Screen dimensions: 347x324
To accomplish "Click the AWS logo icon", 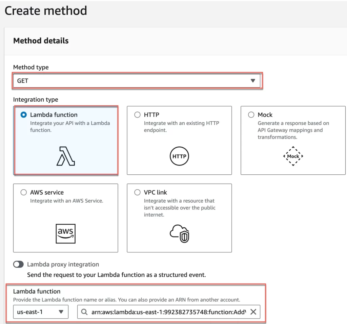I will click(65, 234).
